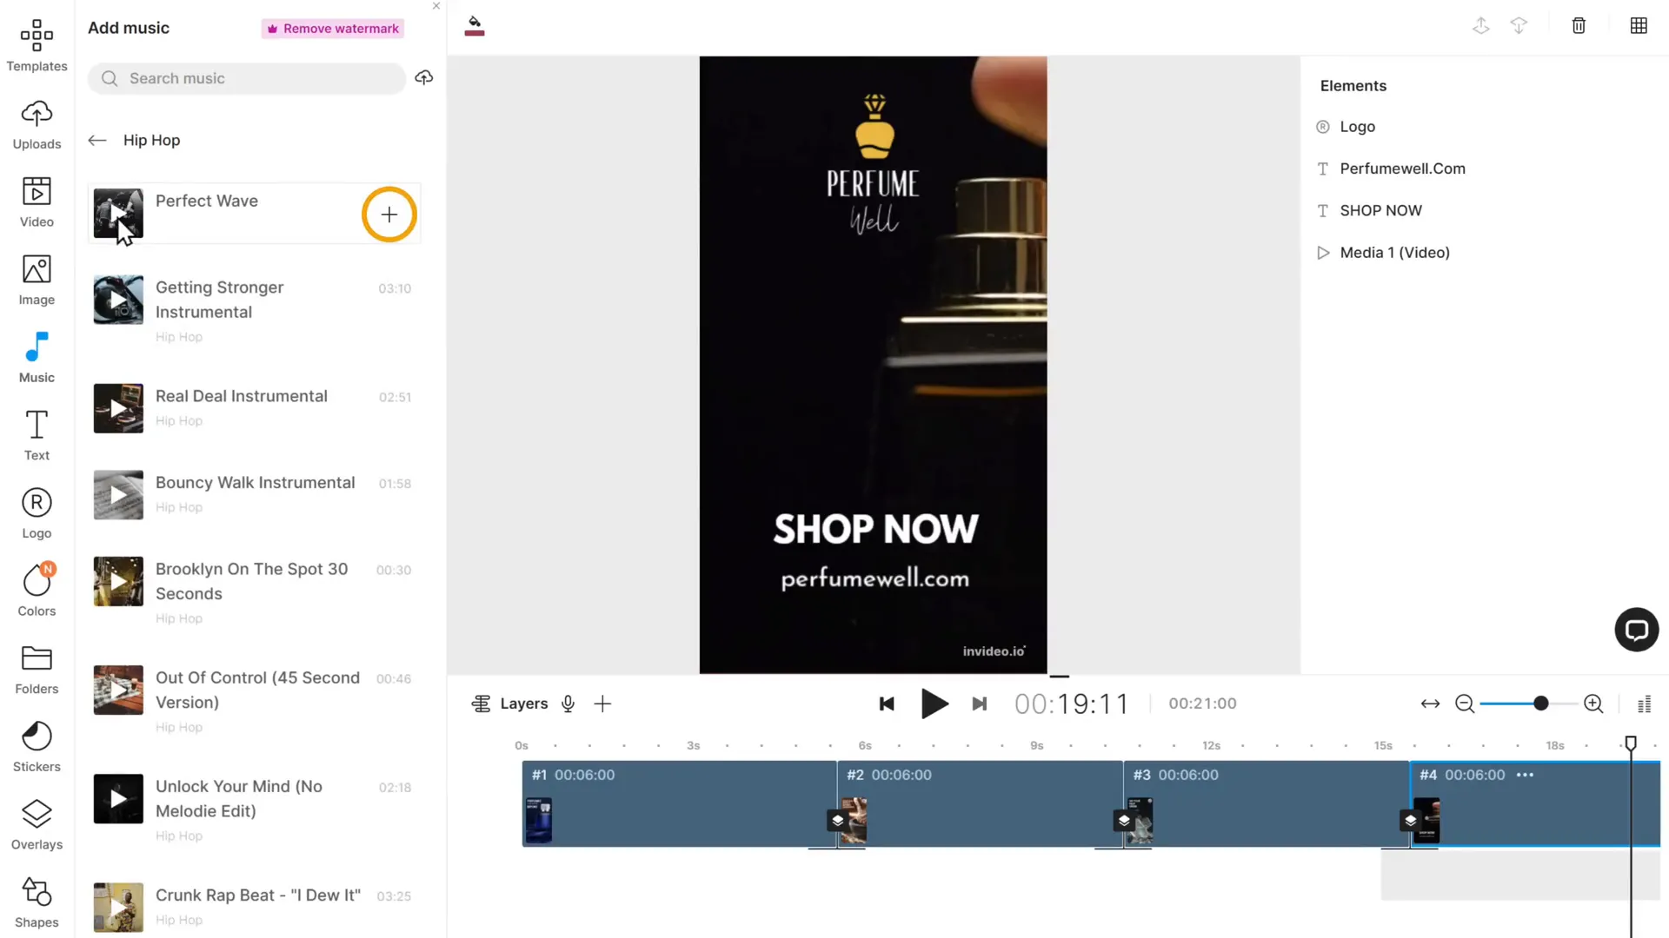Click Remove watermark button
The width and height of the screenshot is (1669, 938).
tap(332, 28)
